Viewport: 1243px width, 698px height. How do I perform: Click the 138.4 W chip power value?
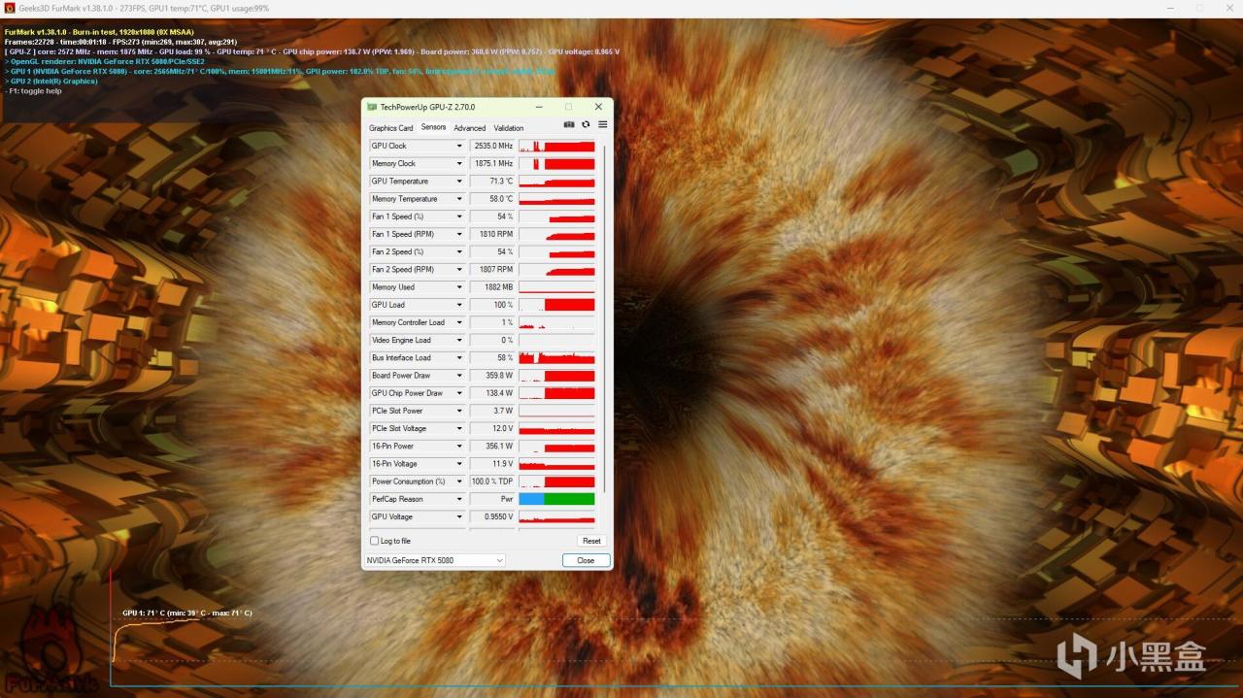point(492,393)
